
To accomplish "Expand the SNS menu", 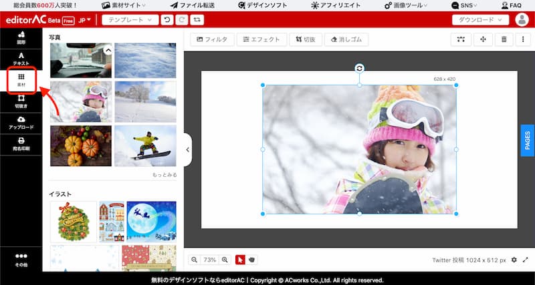I will (x=464, y=5).
